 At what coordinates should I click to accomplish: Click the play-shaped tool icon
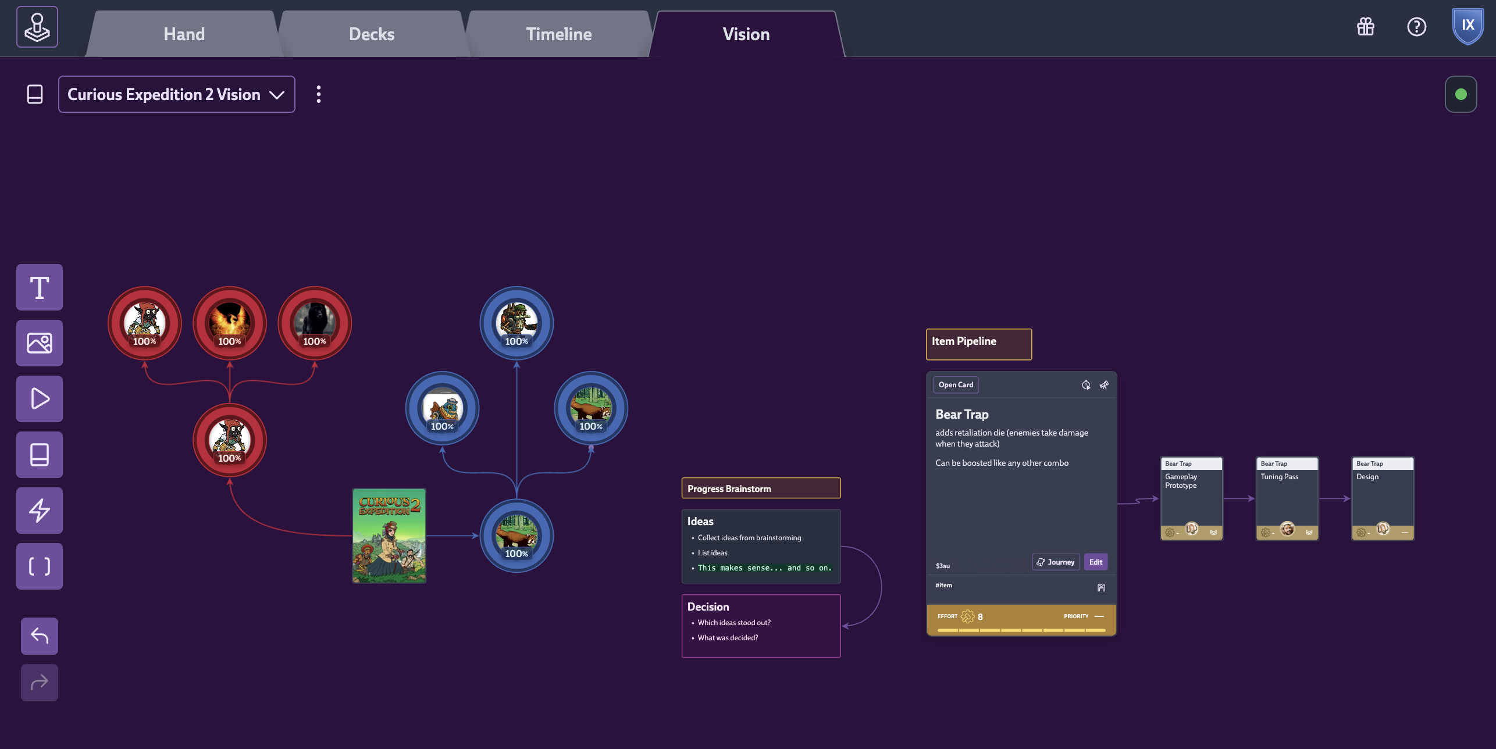pyautogui.click(x=40, y=399)
